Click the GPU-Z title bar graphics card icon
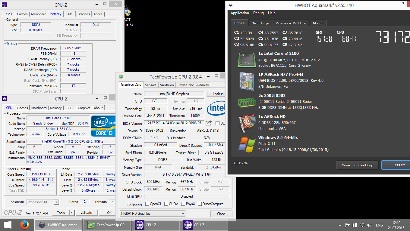This screenshot has height=231, width=410. [121, 77]
